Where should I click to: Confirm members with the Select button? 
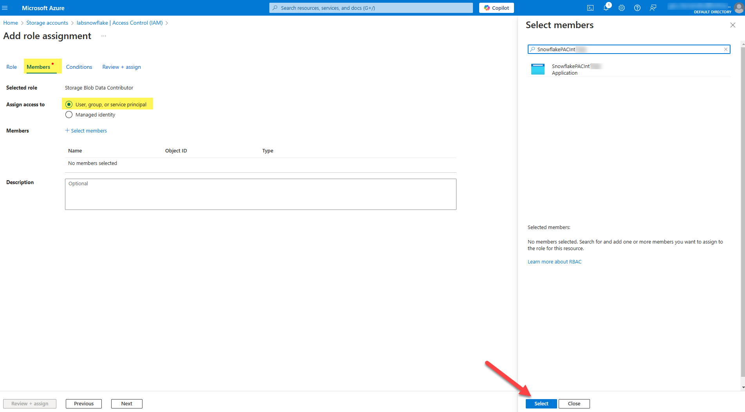point(541,403)
